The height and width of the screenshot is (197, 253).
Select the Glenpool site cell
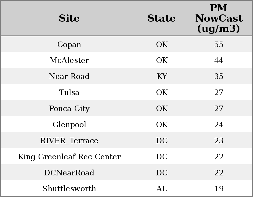(69, 125)
